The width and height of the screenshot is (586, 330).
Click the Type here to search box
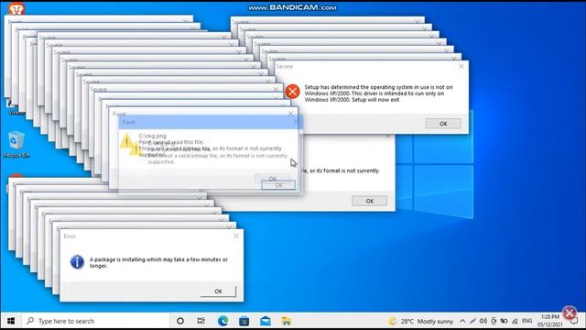(95, 321)
